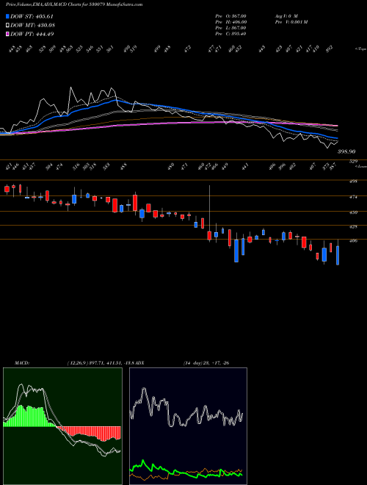This screenshot has width=367, height=485.
Task: Click the 'Pre C: 395.40' close value
Action: click(230, 33)
